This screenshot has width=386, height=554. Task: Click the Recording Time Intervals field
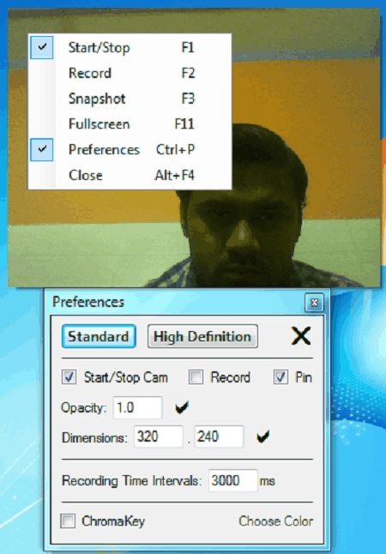[x=233, y=480]
